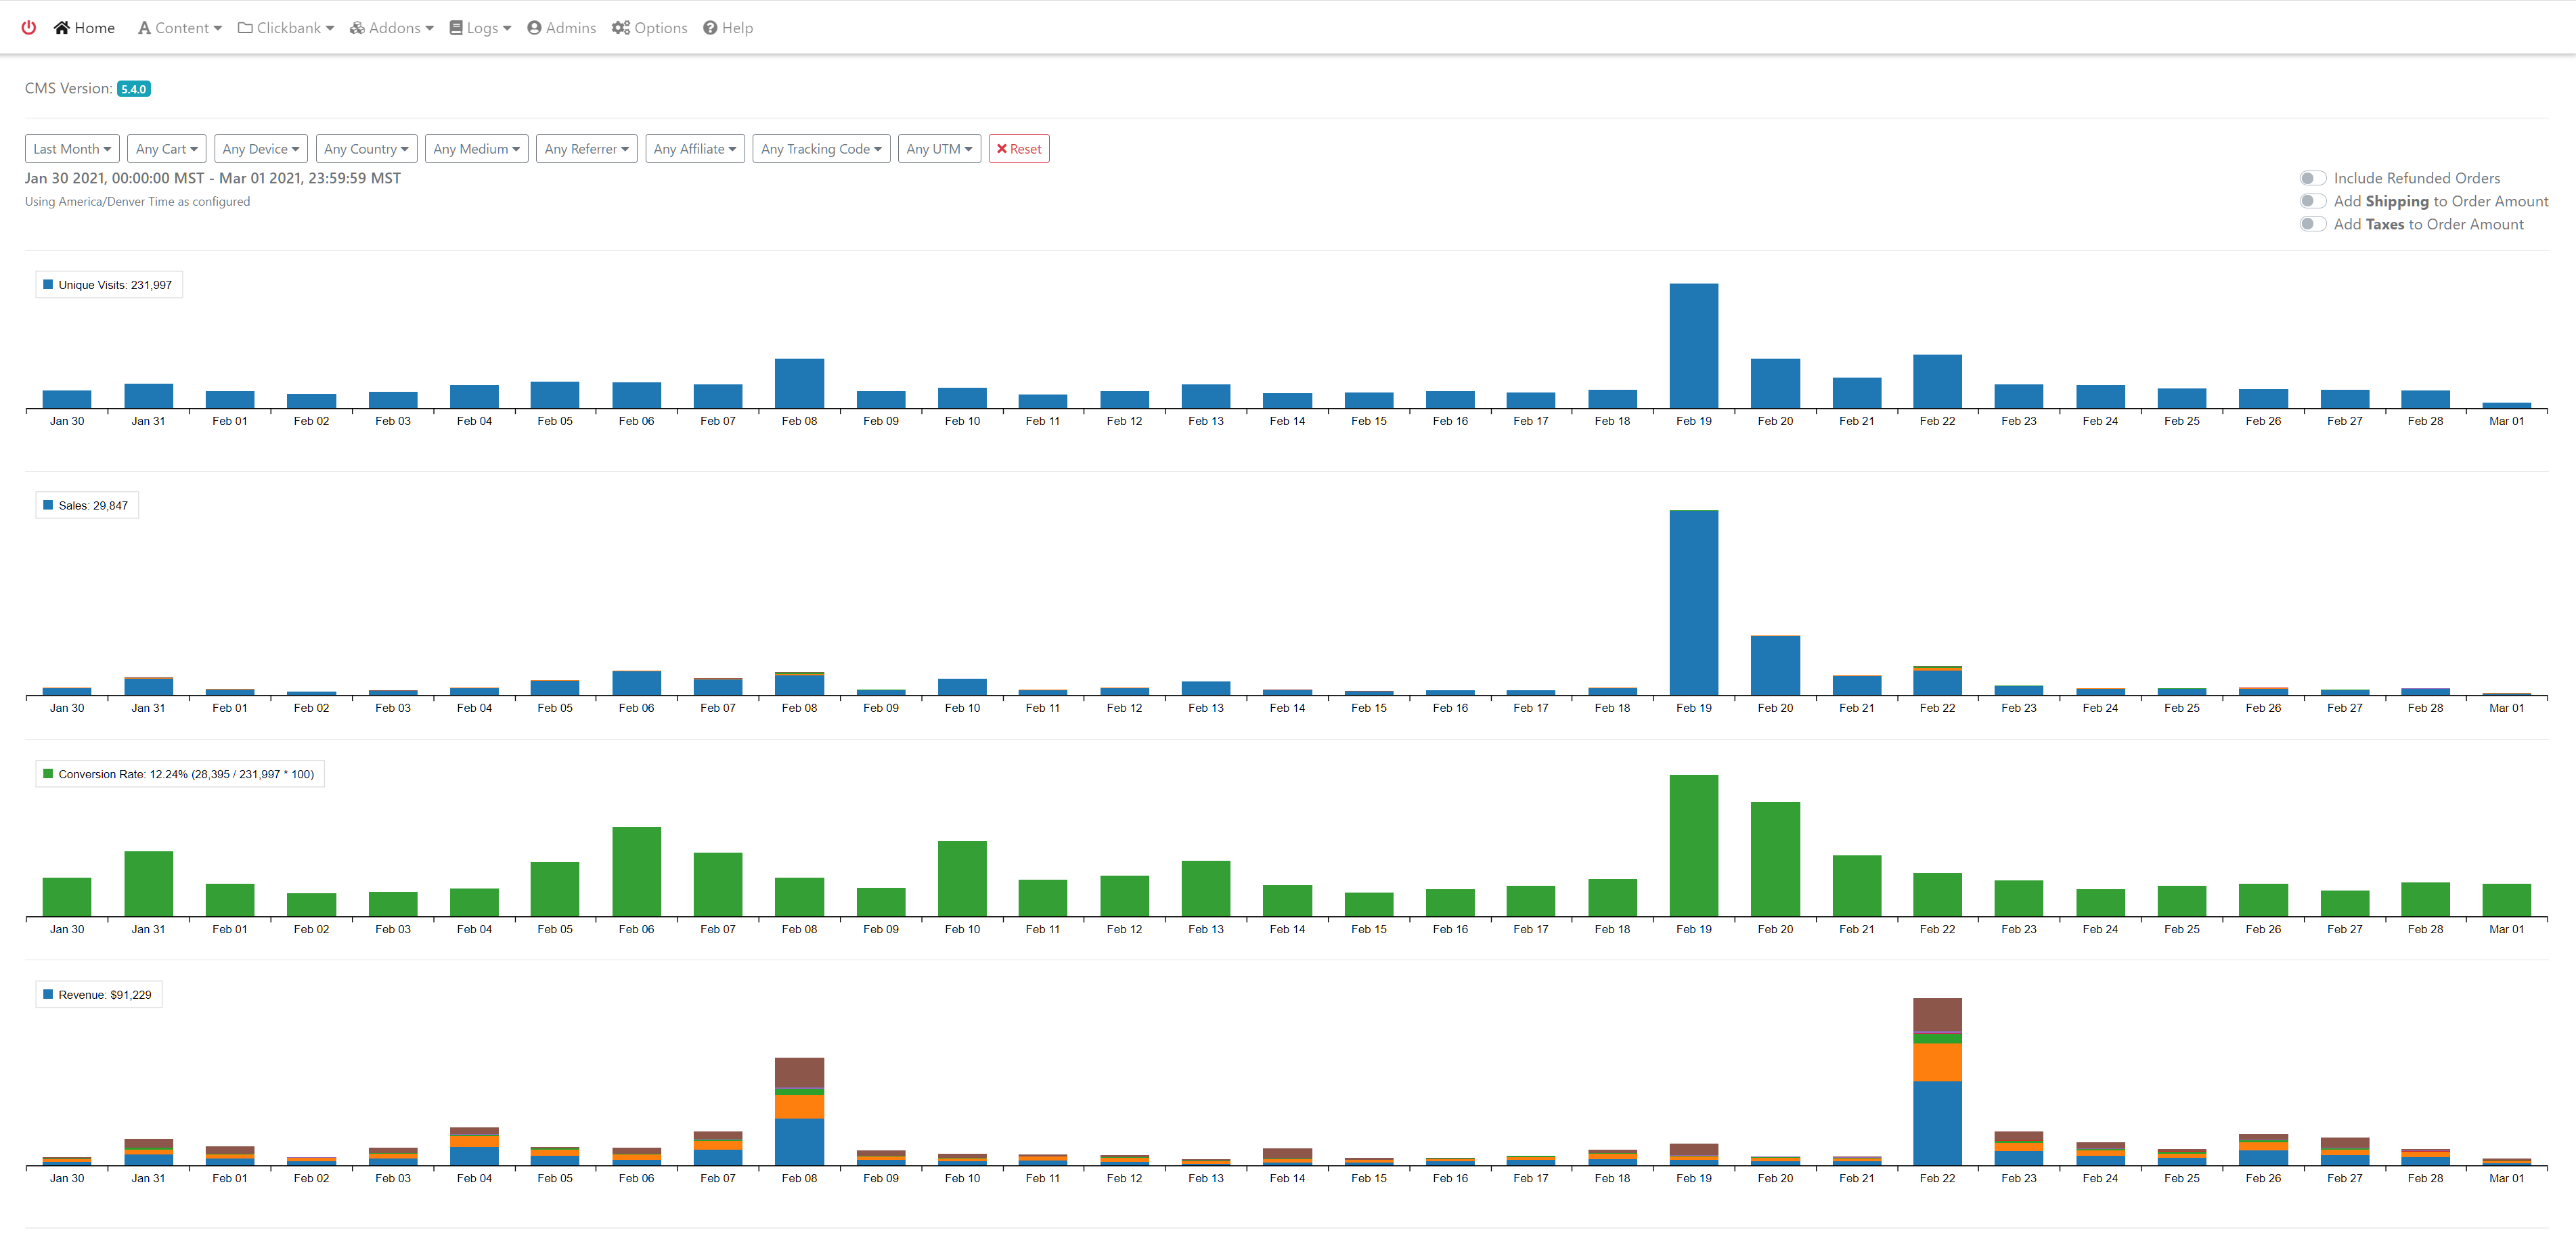Toggle Add Shipping to Order Amount
Viewport: 2576px width, 1237px height.
tap(2312, 201)
